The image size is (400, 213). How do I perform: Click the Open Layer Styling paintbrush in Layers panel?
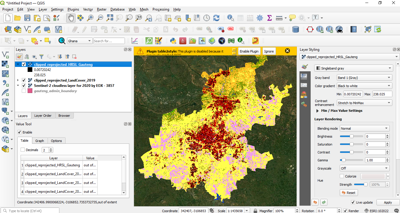[19, 57]
